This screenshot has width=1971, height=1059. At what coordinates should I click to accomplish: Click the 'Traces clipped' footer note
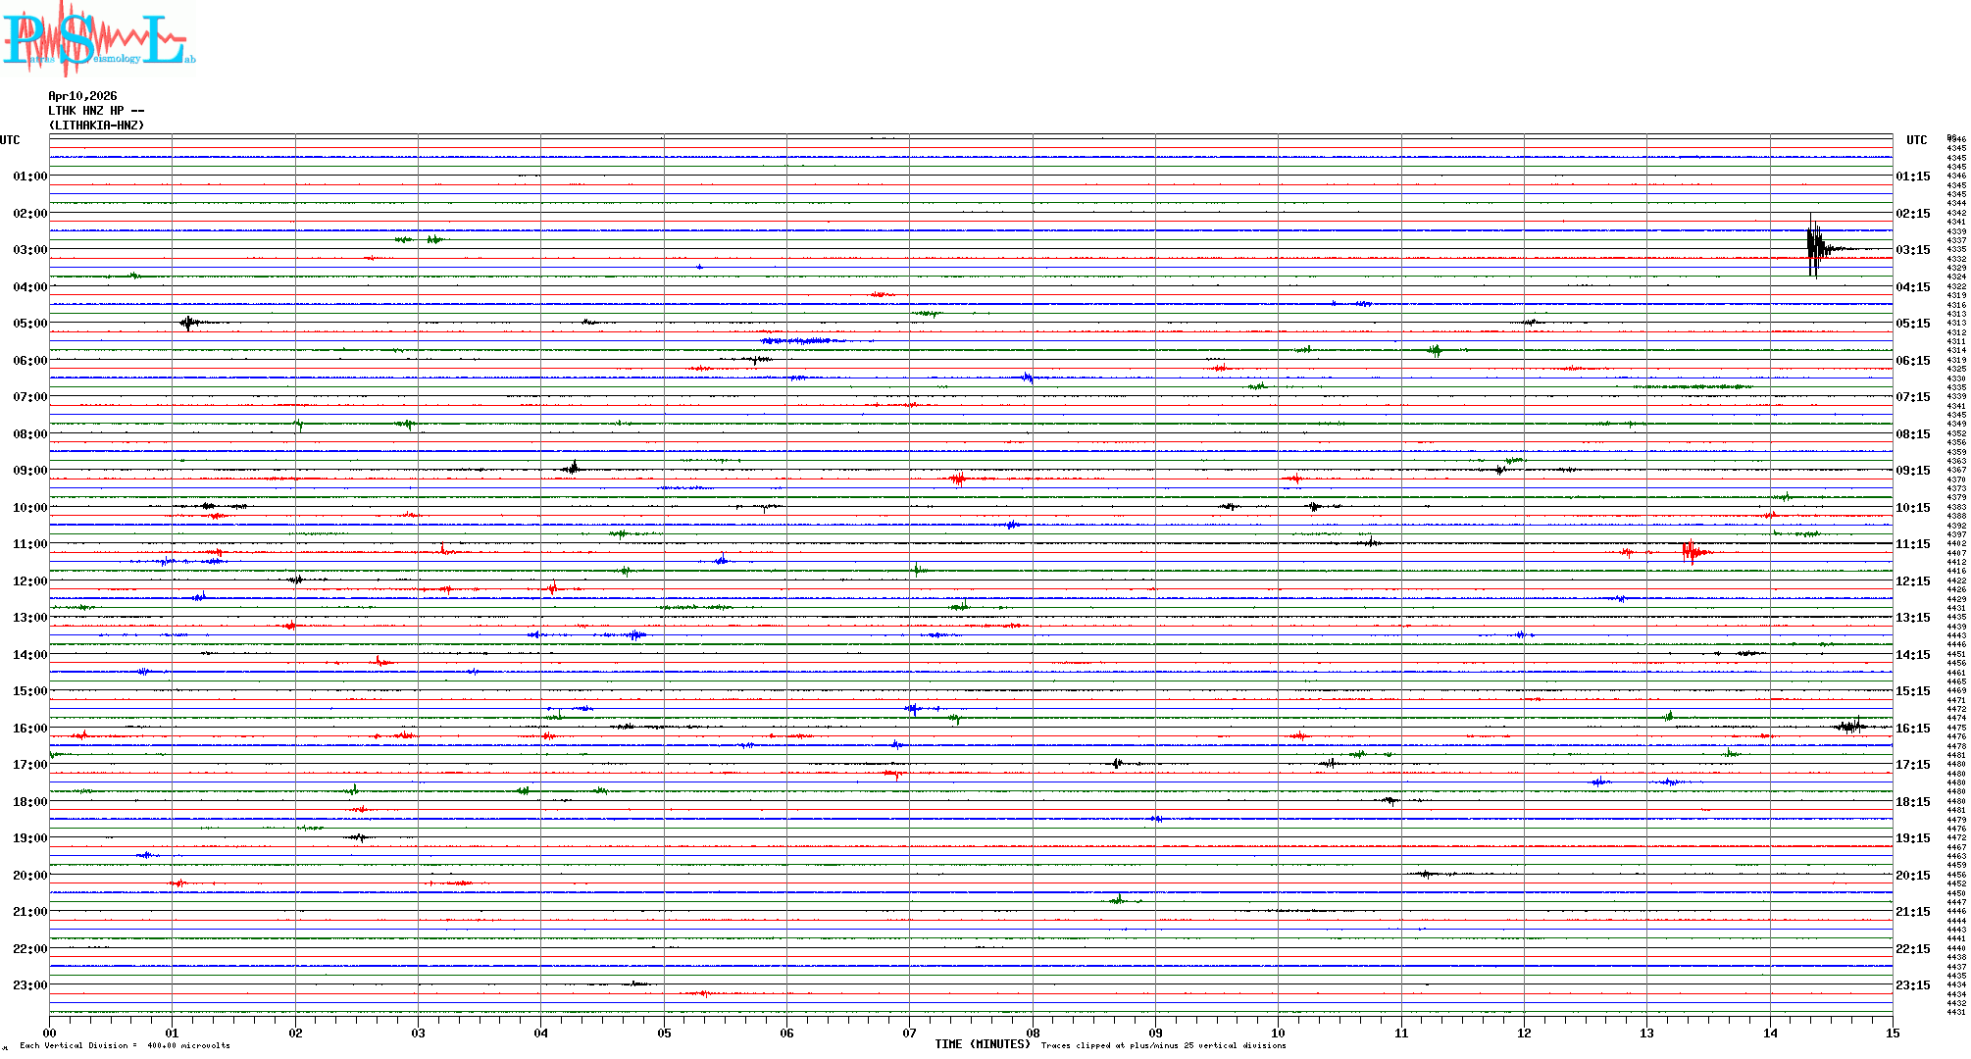tap(1163, 1045)
